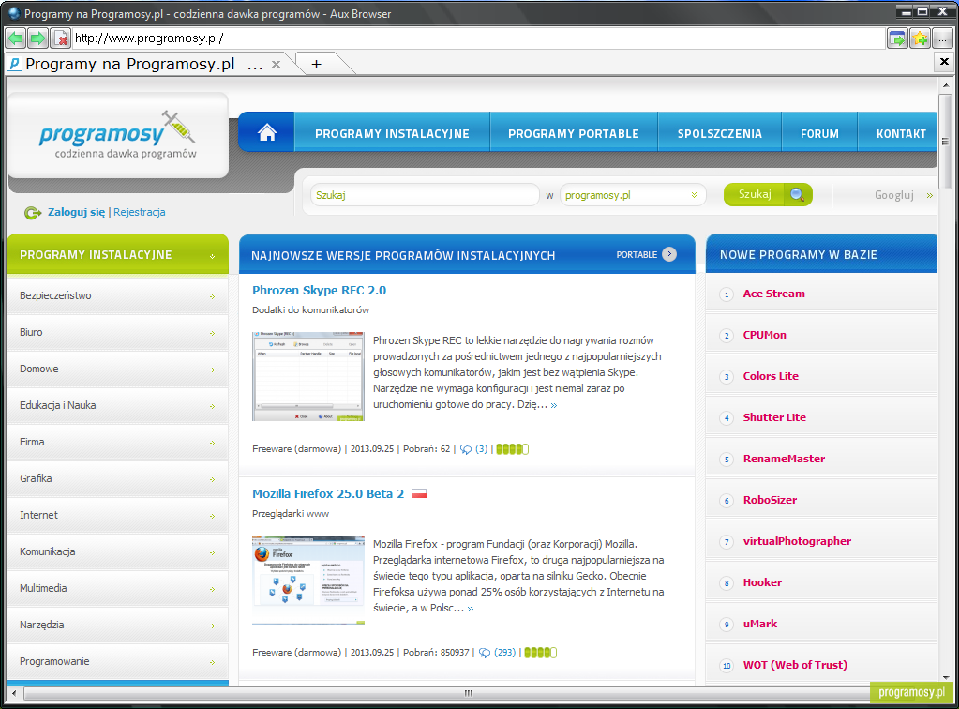Click the URL address bar
959x709 pixels.
click(479, 38)
